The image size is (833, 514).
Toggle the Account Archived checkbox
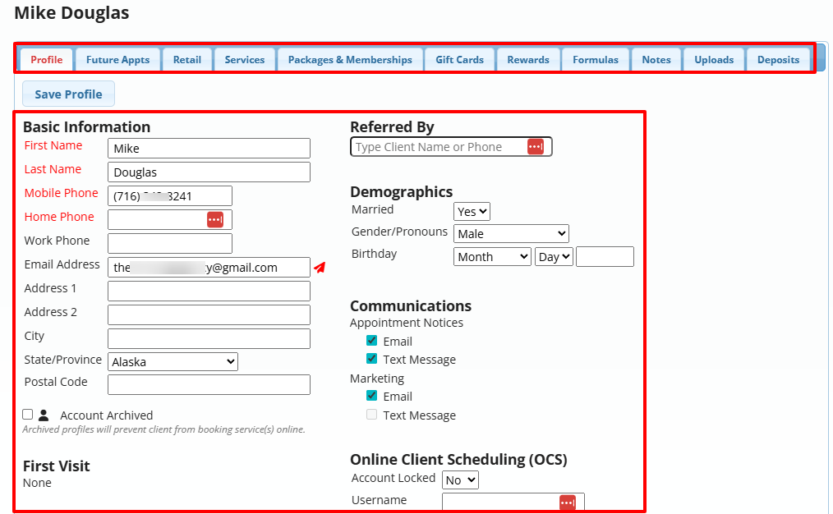28,415
